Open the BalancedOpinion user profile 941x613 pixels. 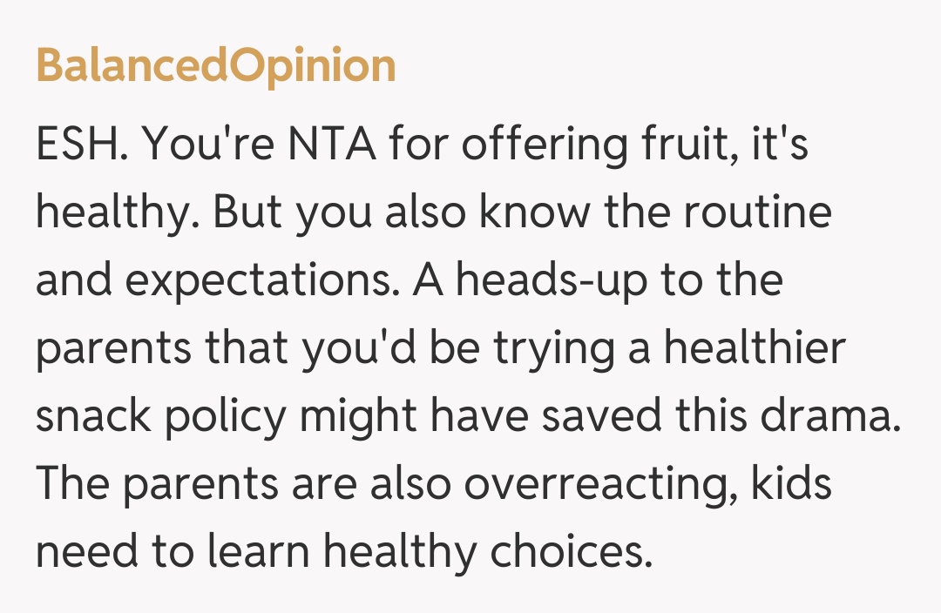(x=215, y=66)
